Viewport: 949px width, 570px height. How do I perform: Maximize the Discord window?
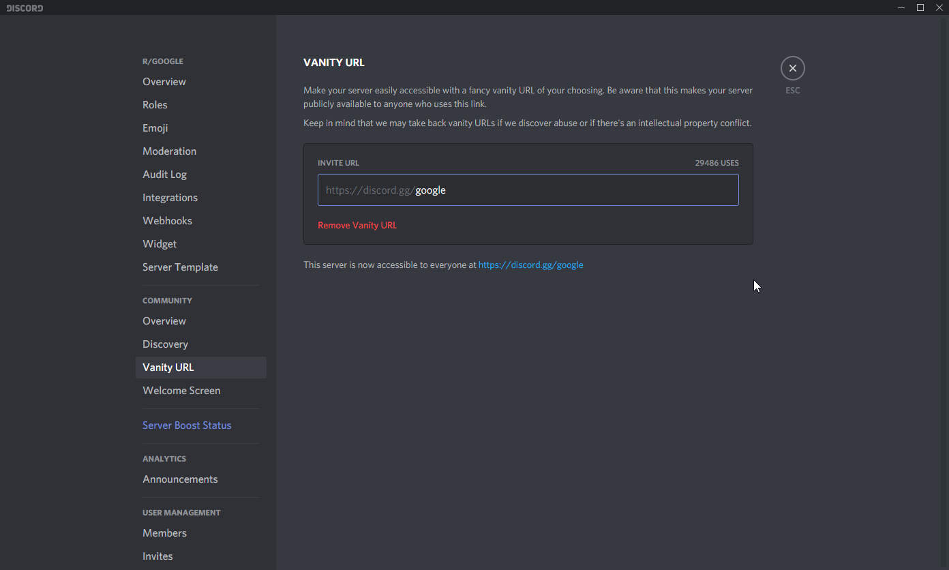pos(920,7)
